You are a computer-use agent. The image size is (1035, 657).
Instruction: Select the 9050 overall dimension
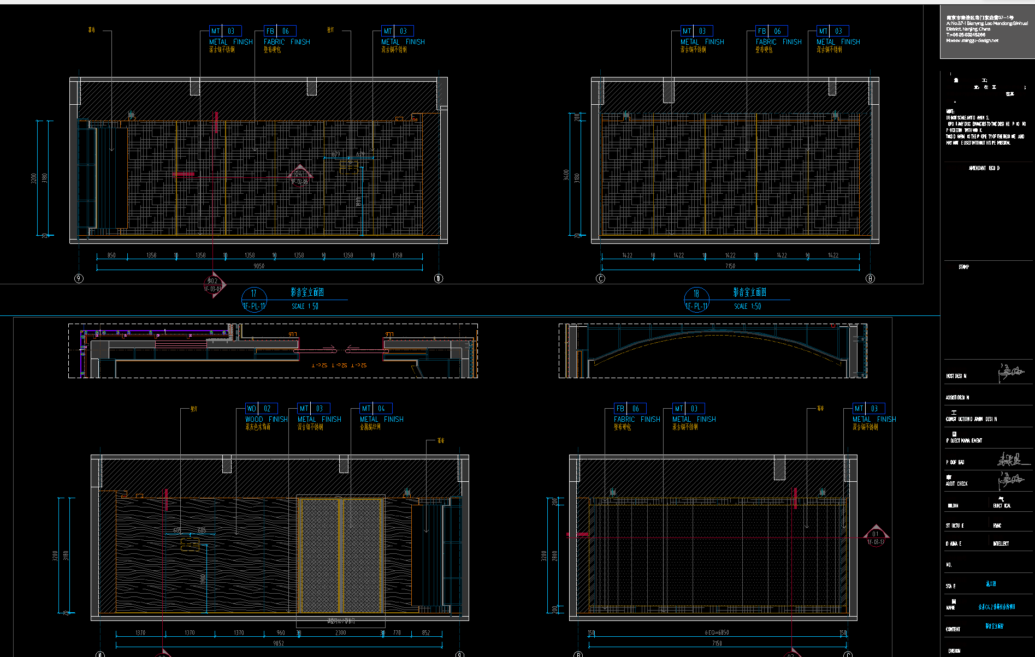tap(259, 266)
